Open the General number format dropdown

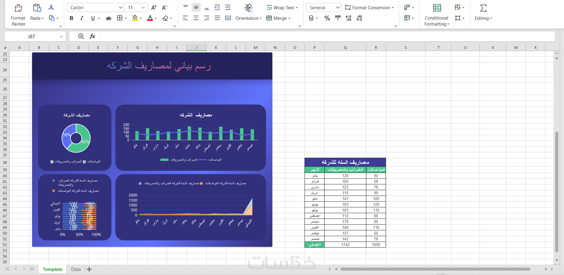click(338, 8)
